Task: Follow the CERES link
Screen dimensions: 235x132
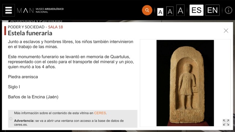Action: click(100, 113)
